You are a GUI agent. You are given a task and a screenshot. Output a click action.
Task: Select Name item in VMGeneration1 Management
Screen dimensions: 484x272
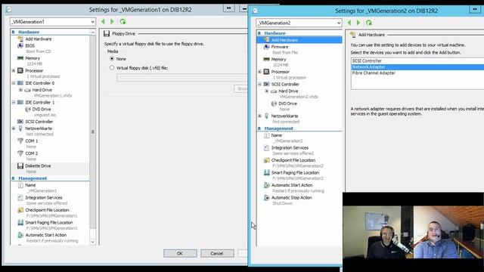coord(30,185)
